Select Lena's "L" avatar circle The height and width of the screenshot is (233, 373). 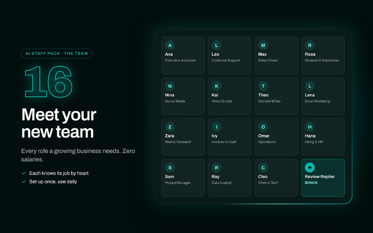click(x=310, y=86)
